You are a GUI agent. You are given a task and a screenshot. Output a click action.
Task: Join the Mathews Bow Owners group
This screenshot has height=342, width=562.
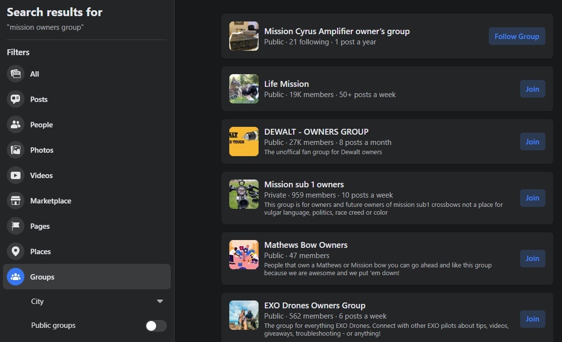(532, 259)
